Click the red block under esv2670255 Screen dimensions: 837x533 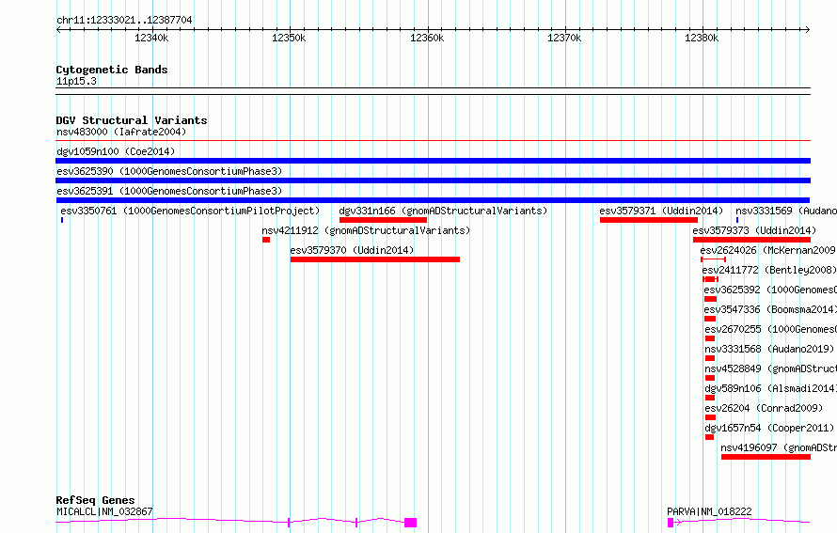pyautogui.click(x=710, y=338)
